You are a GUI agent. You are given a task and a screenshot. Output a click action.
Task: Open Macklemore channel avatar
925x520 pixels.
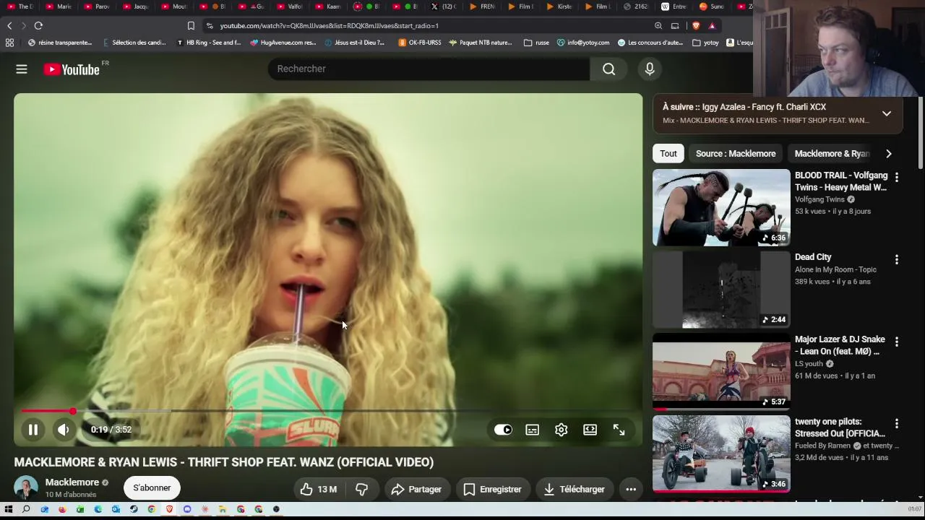coord(26,488)
